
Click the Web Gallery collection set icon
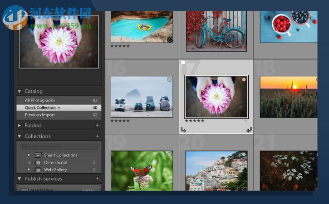(x=38, y=170)
